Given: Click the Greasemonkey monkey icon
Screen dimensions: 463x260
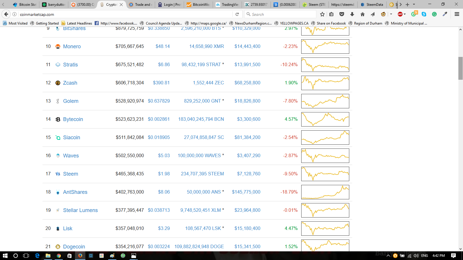Looking at the screenshot, I should tap(383, 14).
